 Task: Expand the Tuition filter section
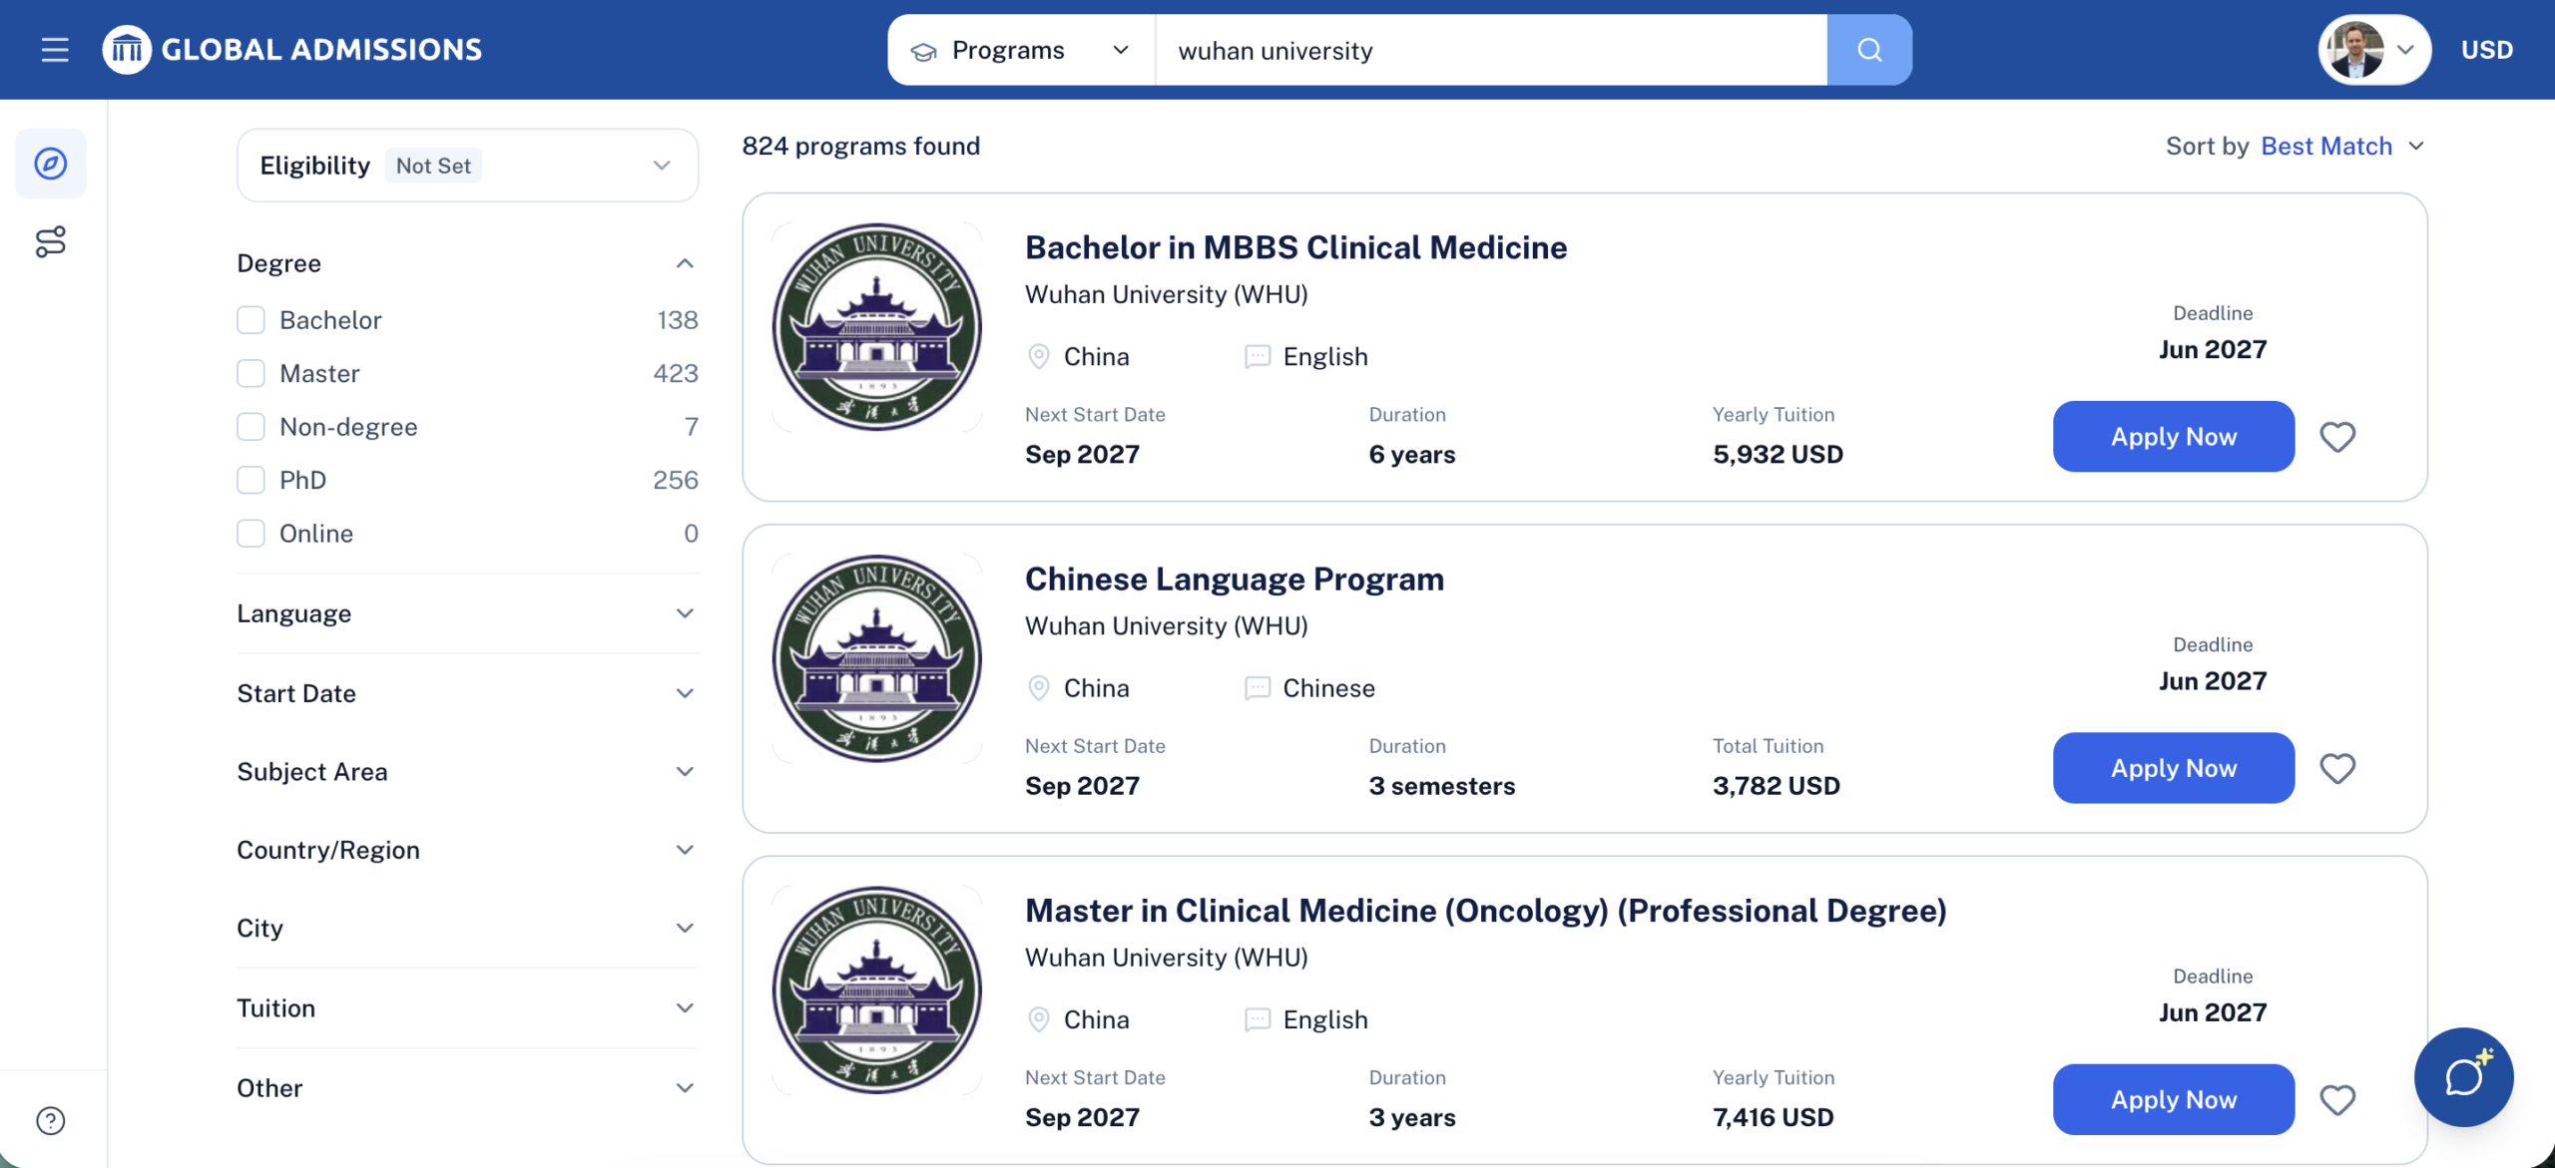point(467,1008)
